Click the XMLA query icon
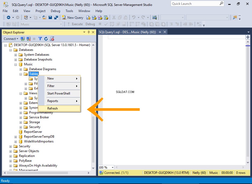Viewport: 252px width, 184px height. pyautogui.click(x=106, y=17)
